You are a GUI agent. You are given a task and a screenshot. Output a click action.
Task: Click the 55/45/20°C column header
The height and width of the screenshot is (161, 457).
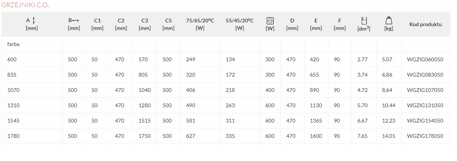tap(240, 24)
